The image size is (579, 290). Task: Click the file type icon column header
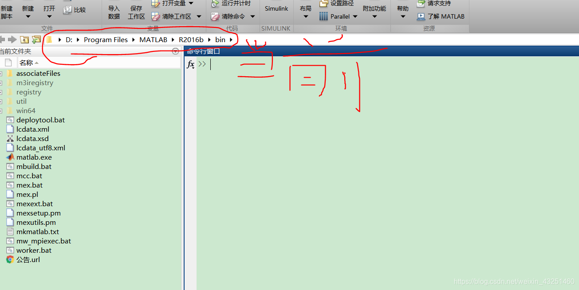click(x=8, y=63)
